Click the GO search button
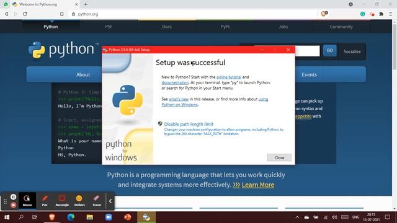This screenshot has width=397, height=223. (x=329, y=51)
